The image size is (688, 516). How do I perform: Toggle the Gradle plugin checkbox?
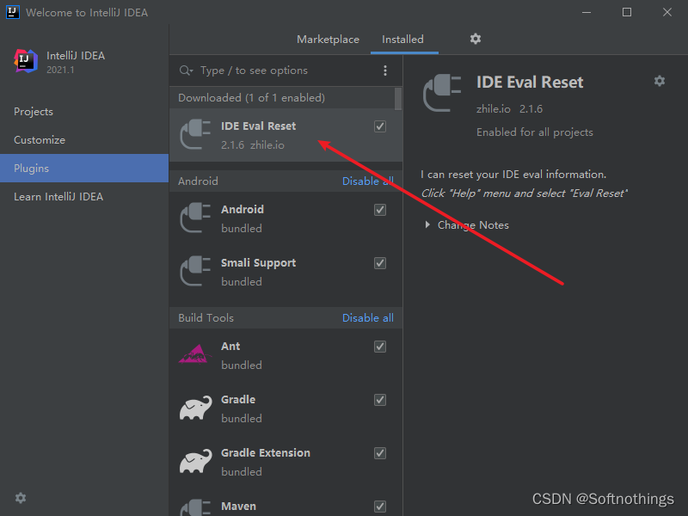380,400
